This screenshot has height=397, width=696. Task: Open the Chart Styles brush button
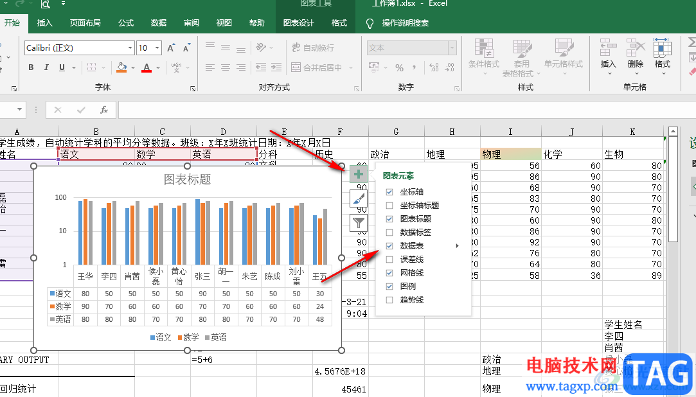(x=359, y=199)
